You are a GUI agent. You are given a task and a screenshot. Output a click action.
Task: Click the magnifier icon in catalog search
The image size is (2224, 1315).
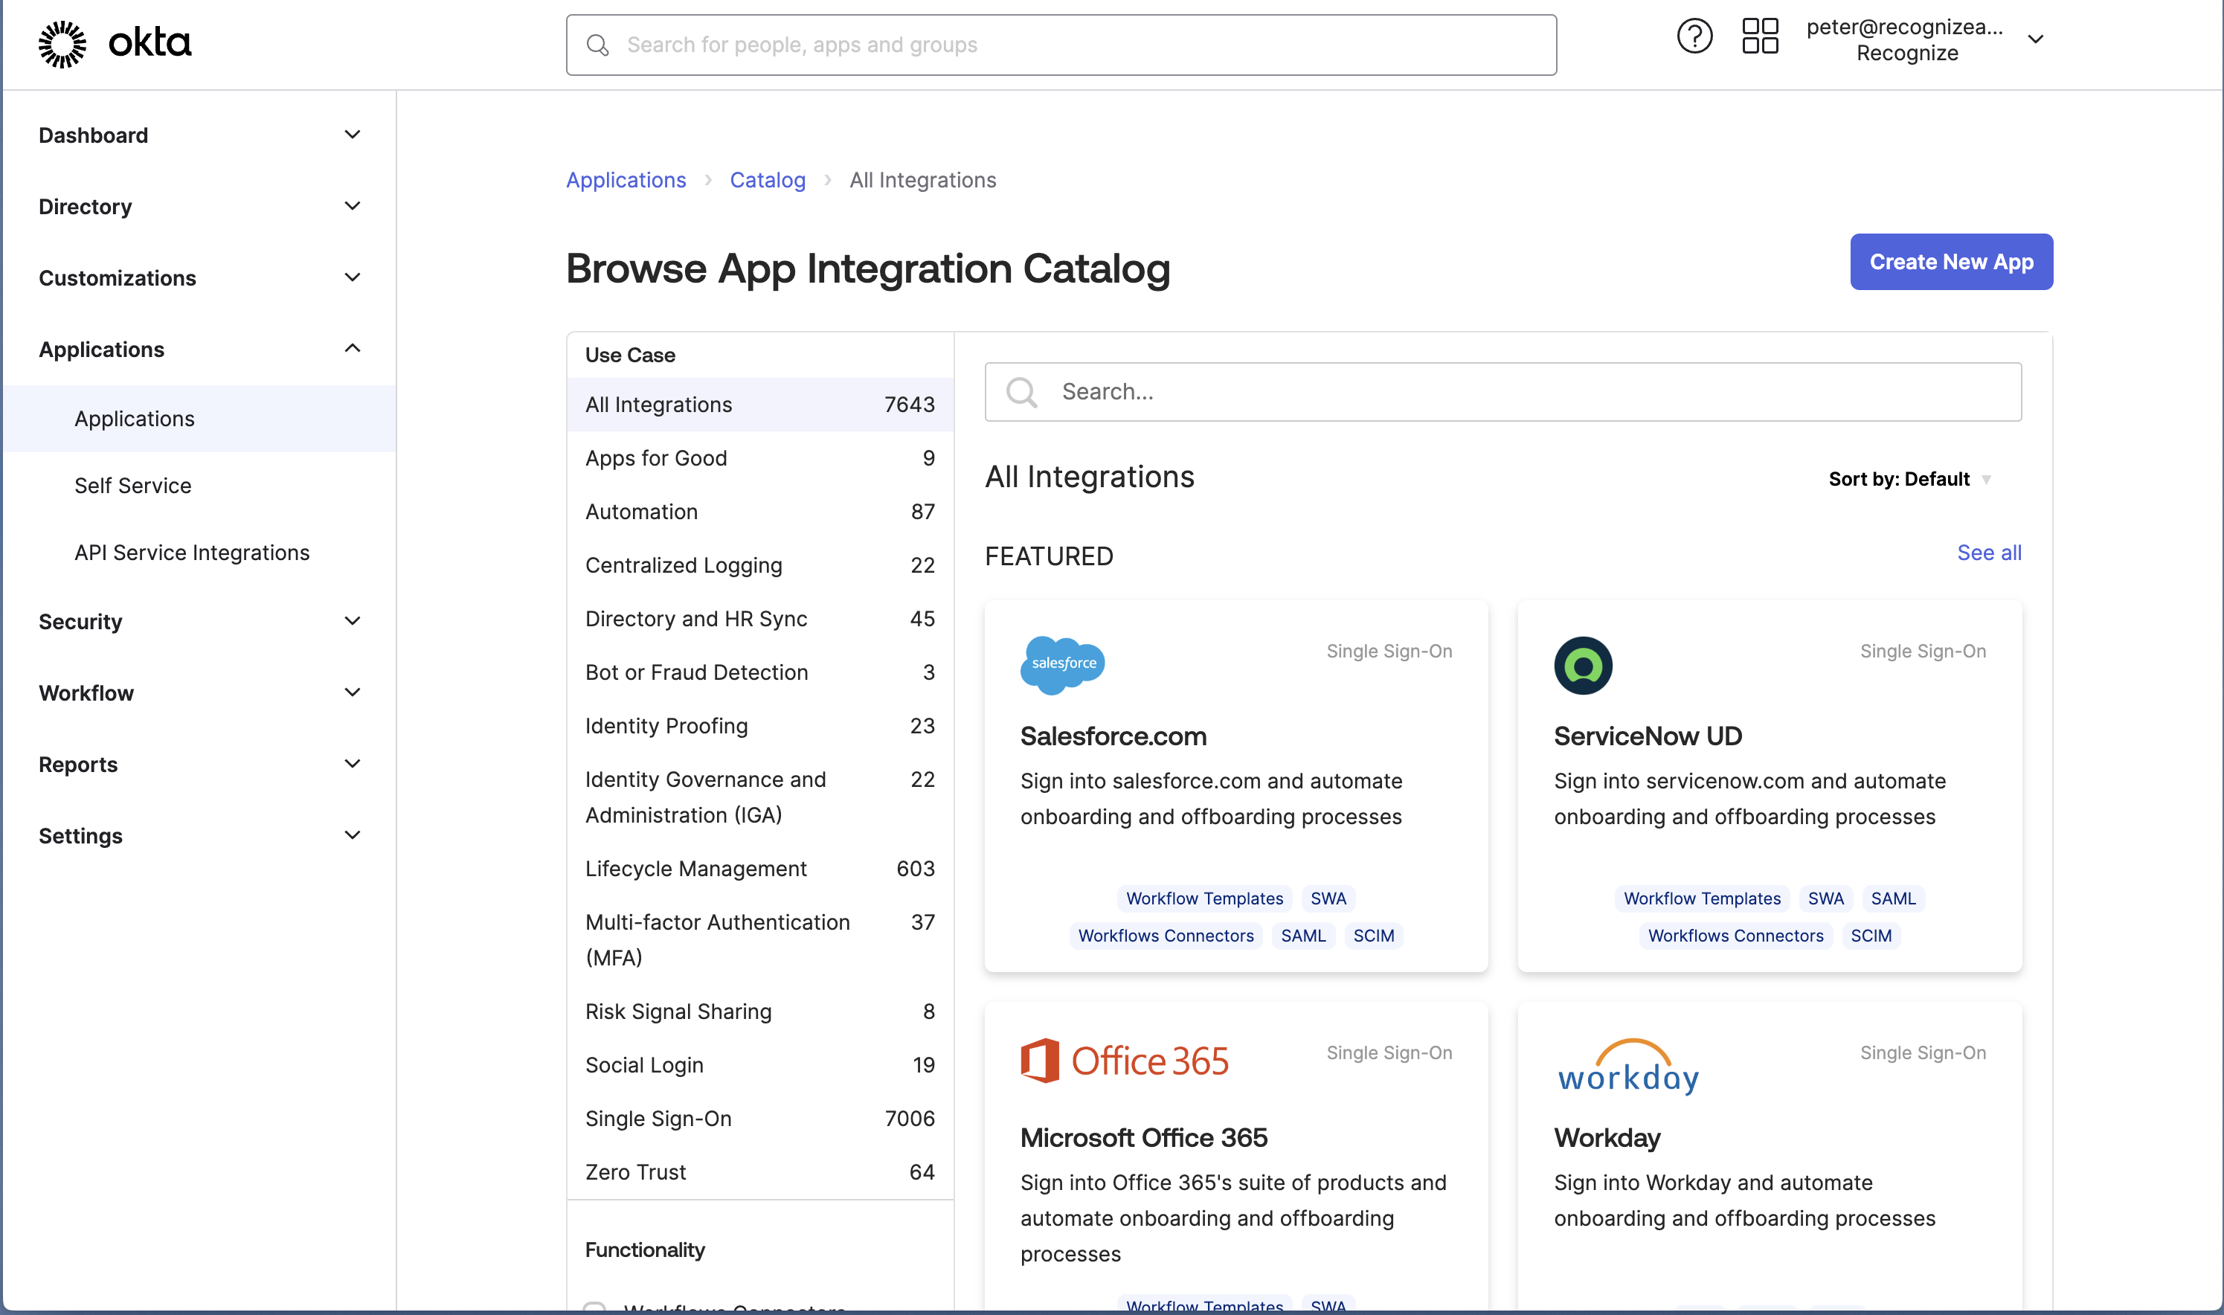click(x=1021, y=392)
